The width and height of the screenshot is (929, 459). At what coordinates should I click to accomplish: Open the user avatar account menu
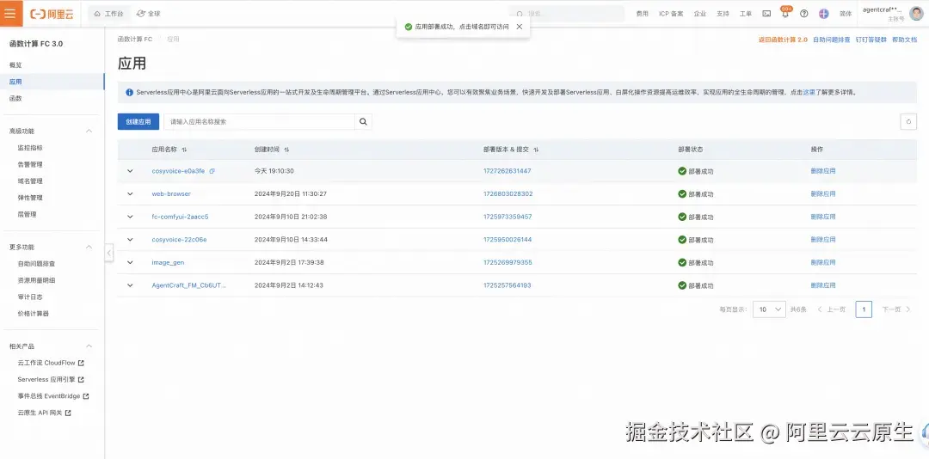[916, 14]
